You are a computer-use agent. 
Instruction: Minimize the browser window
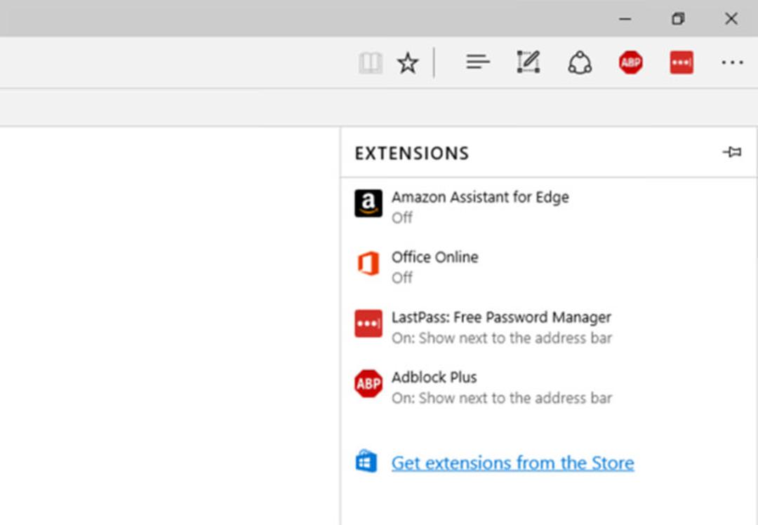tap(625, 19)
